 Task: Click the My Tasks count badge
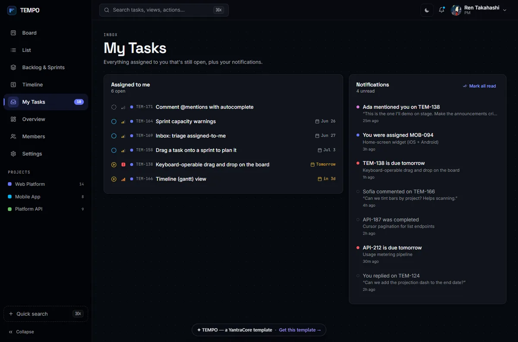79,102
